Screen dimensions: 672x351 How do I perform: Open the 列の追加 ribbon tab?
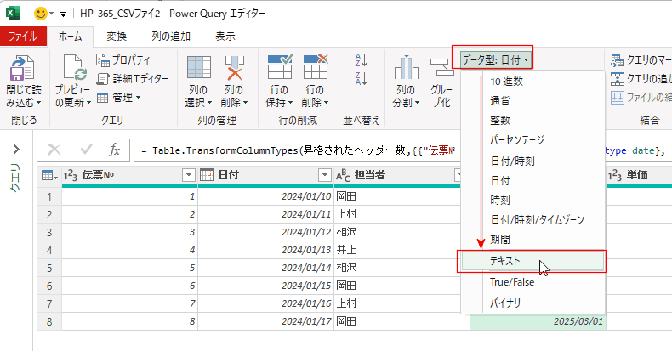pyautogui.click(x=169, y=36)
